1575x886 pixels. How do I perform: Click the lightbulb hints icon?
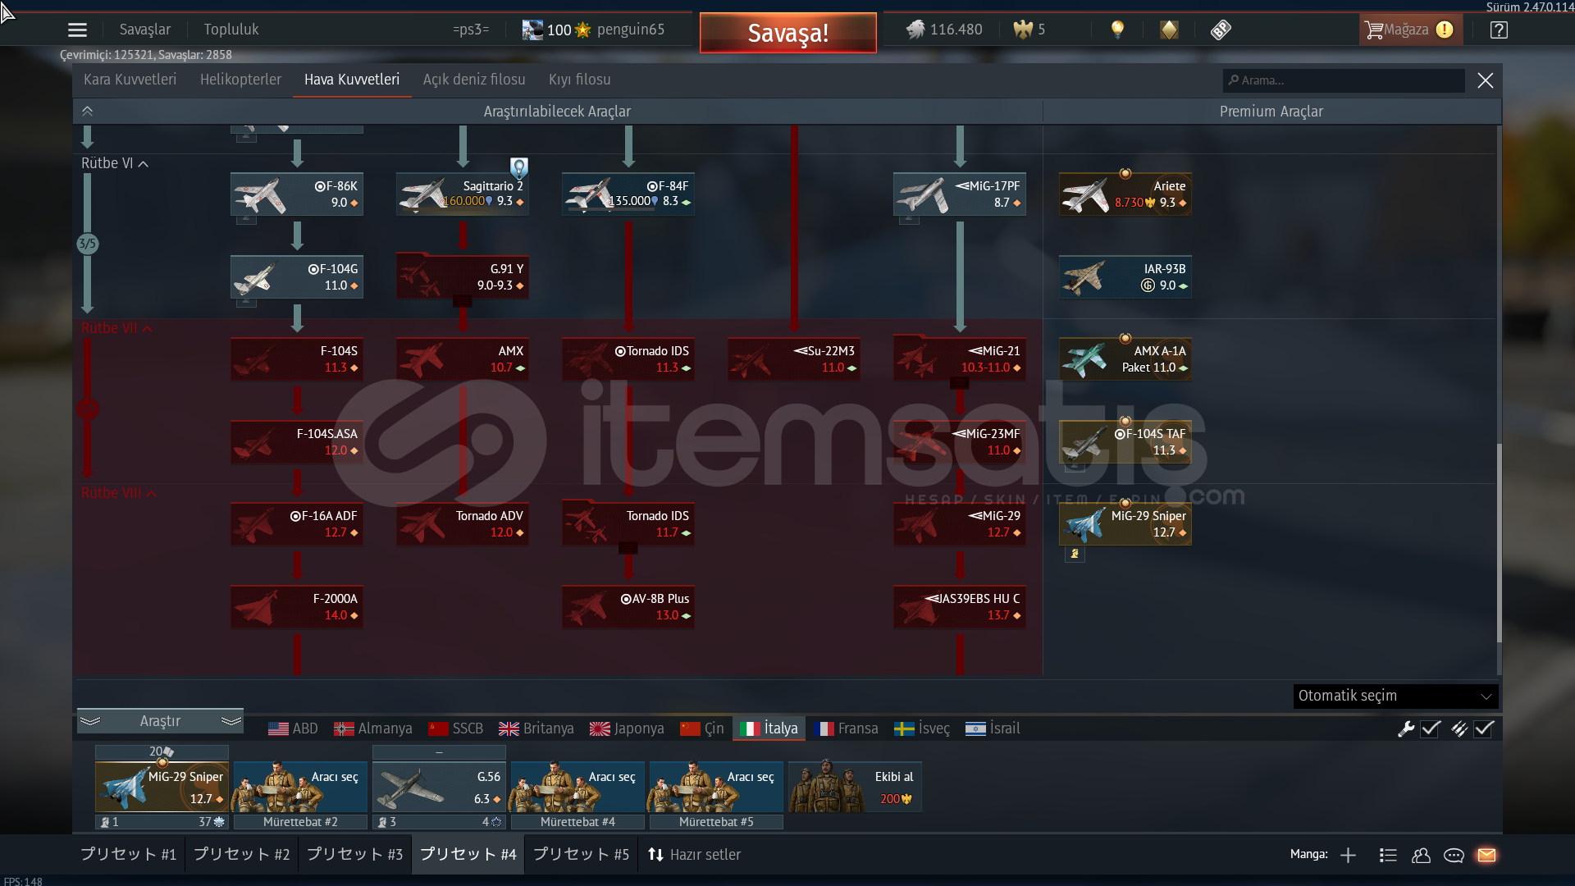click(x=1117, y=30)
